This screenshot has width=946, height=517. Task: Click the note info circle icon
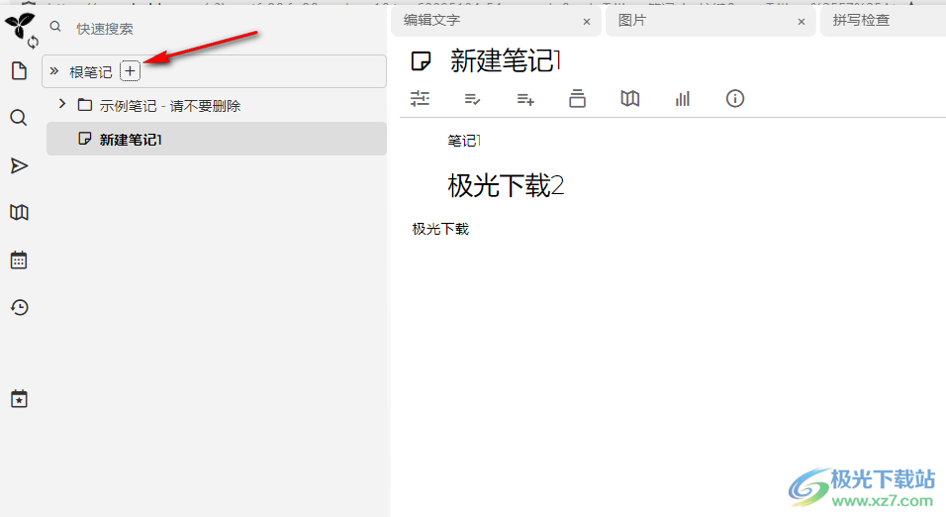[x=735, y=98]
